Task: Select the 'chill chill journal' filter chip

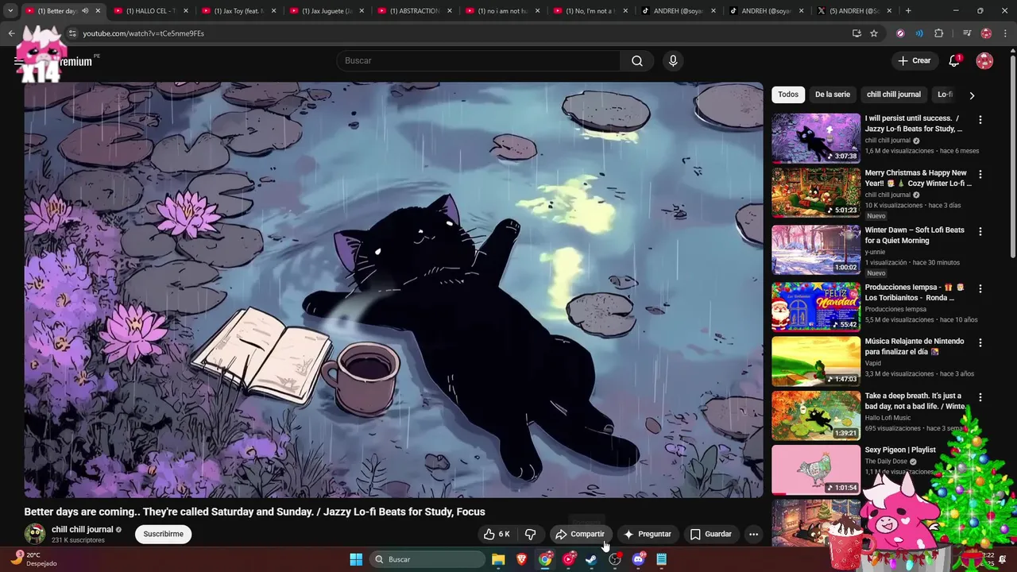Action: pyautogui.click(x=894, y=95)
